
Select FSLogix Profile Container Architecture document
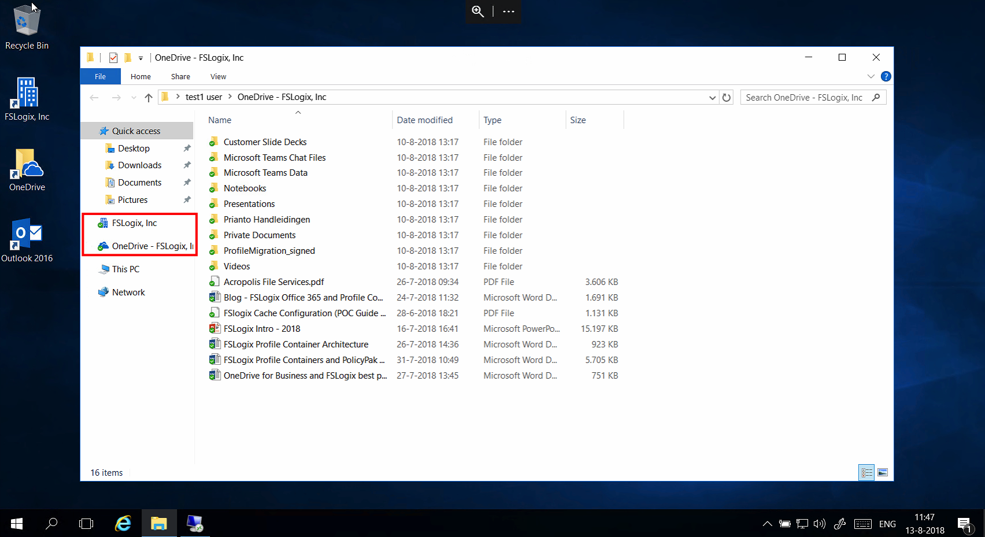click(x=296, y=345)
